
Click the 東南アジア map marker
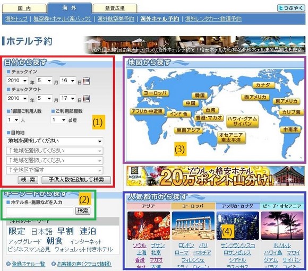188,130
